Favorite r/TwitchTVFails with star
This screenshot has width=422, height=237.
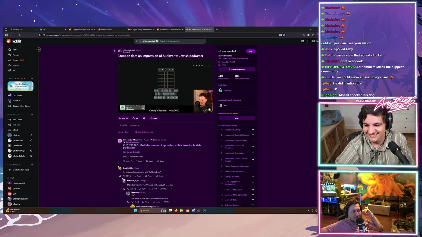point(31,156)
